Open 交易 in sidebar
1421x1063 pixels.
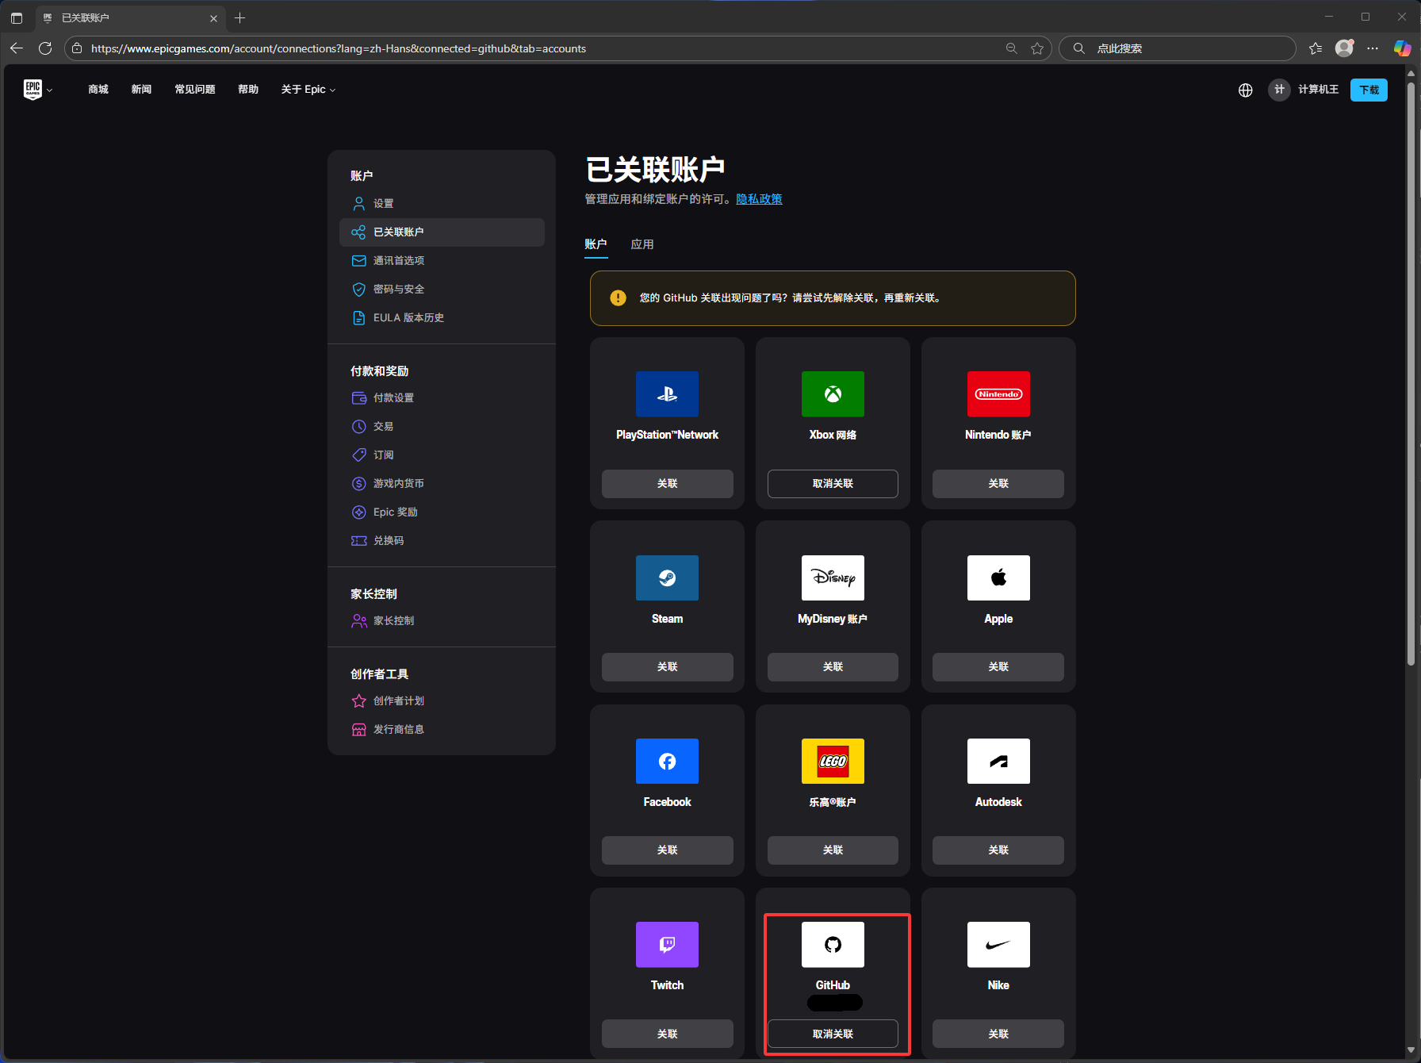[442, 427]
